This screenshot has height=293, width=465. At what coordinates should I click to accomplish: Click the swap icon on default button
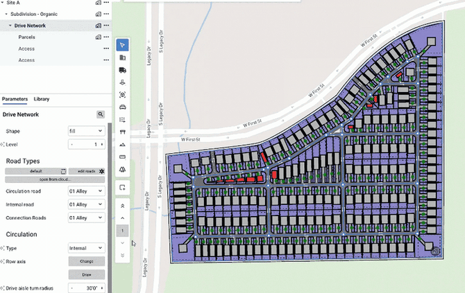coord(63,171)
